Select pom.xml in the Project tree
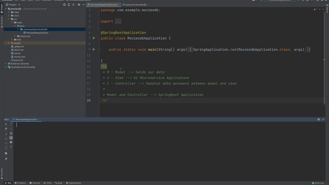Viewport: 329px width, 185px height. [x=17, y=60]
